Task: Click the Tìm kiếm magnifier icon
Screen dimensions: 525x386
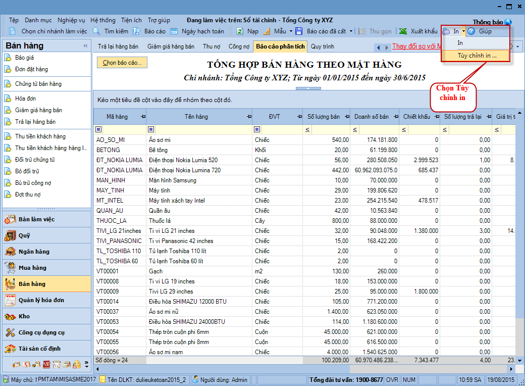Action: tap(96, 31)
